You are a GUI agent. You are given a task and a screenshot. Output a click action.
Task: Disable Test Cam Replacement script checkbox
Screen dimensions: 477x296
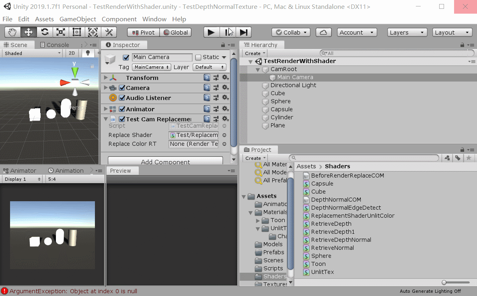[x=122, y=119]
